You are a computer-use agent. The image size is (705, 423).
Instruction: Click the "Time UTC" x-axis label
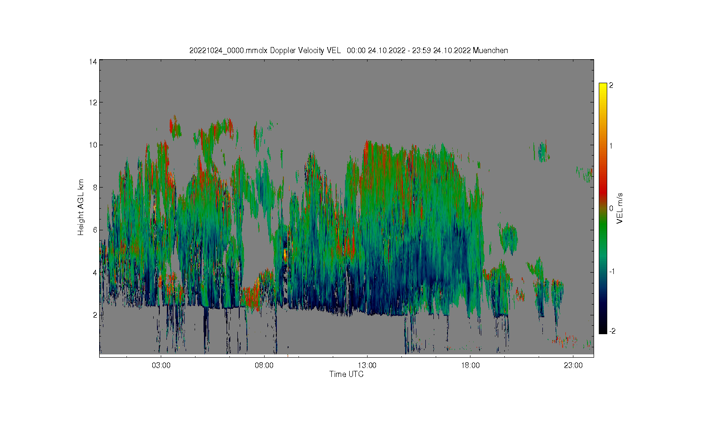tap(346, 374)
